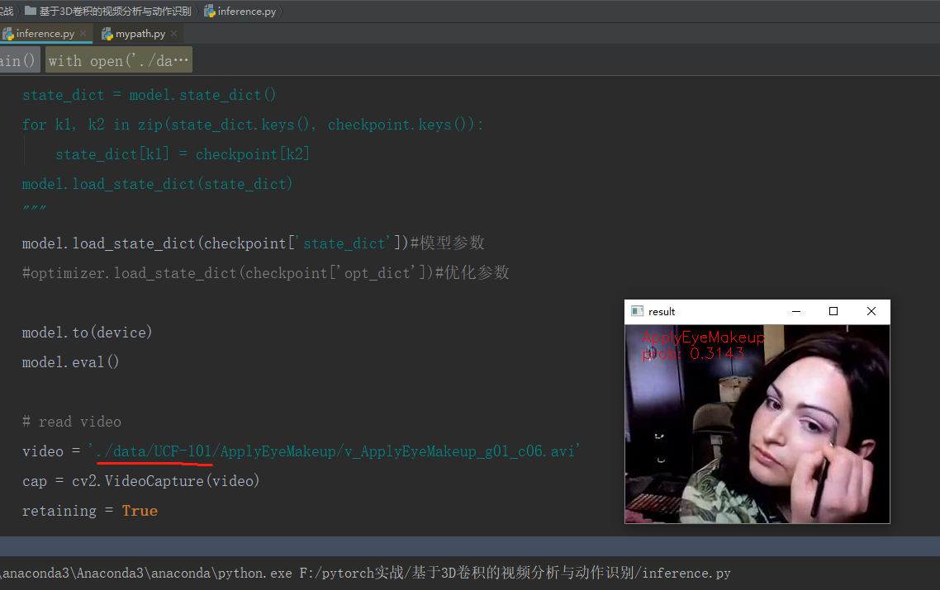
Task: Click the python.exe run command in console
Action: pyautogui.click(x=365, y=573)
